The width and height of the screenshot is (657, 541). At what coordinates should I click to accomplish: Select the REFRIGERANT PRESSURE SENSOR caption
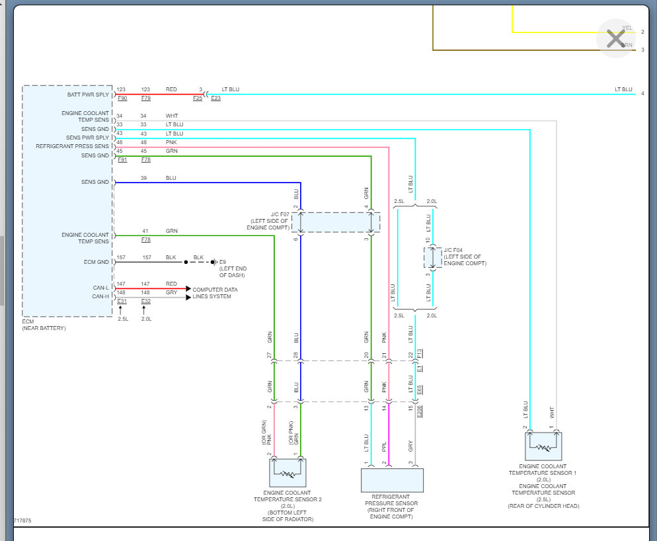click(391, 507)
